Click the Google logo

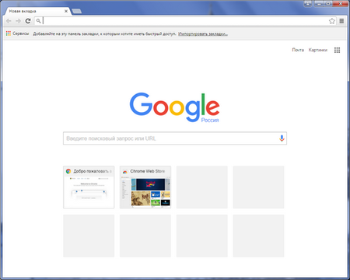(175, 107)
